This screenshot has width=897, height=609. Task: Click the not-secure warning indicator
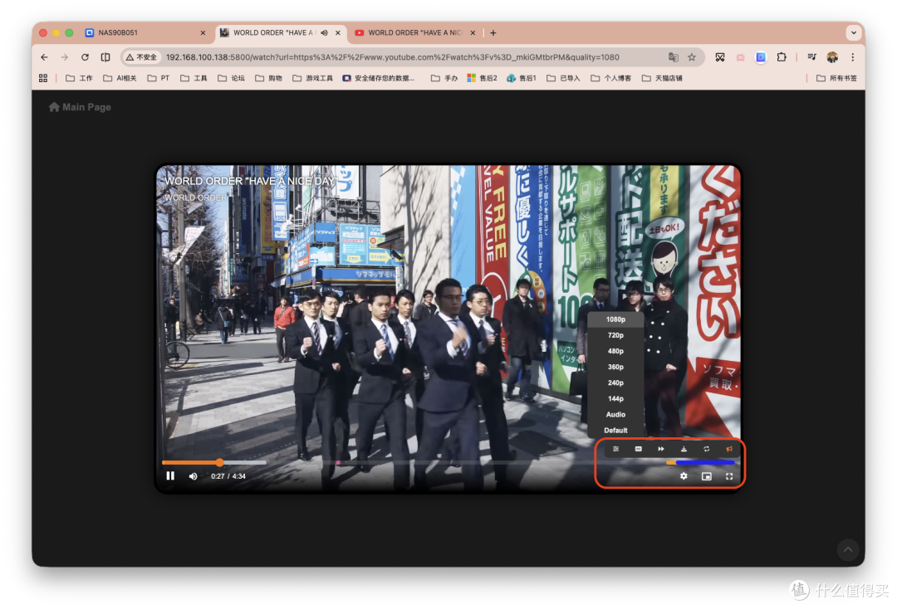[x=141, y=57]
